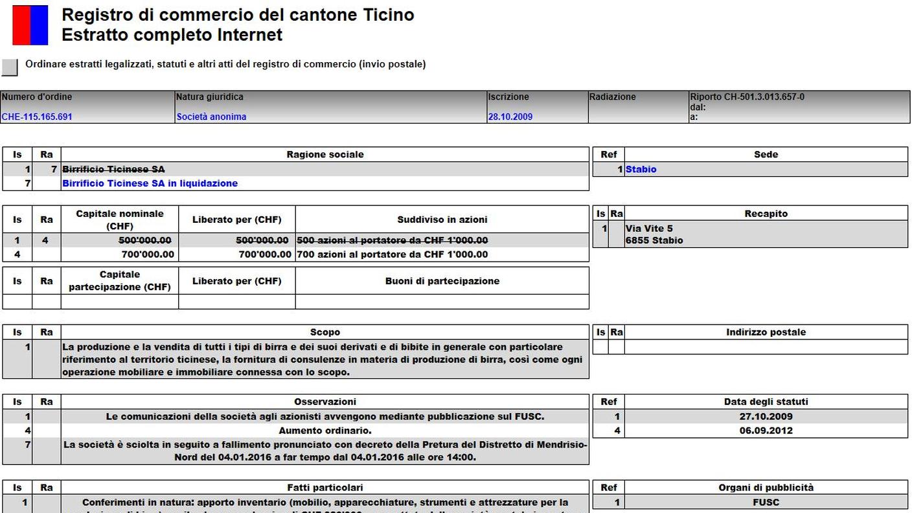This screenshot has width=912, height=513.
Task: Select the 'Conferimenti in natura' row text
Action: (x=325, y=502)
